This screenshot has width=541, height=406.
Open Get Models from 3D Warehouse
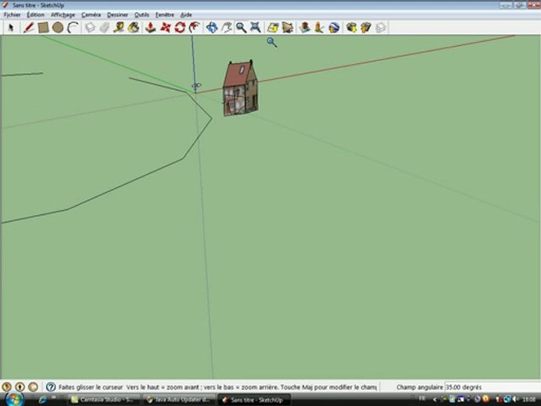coord(351,27)
